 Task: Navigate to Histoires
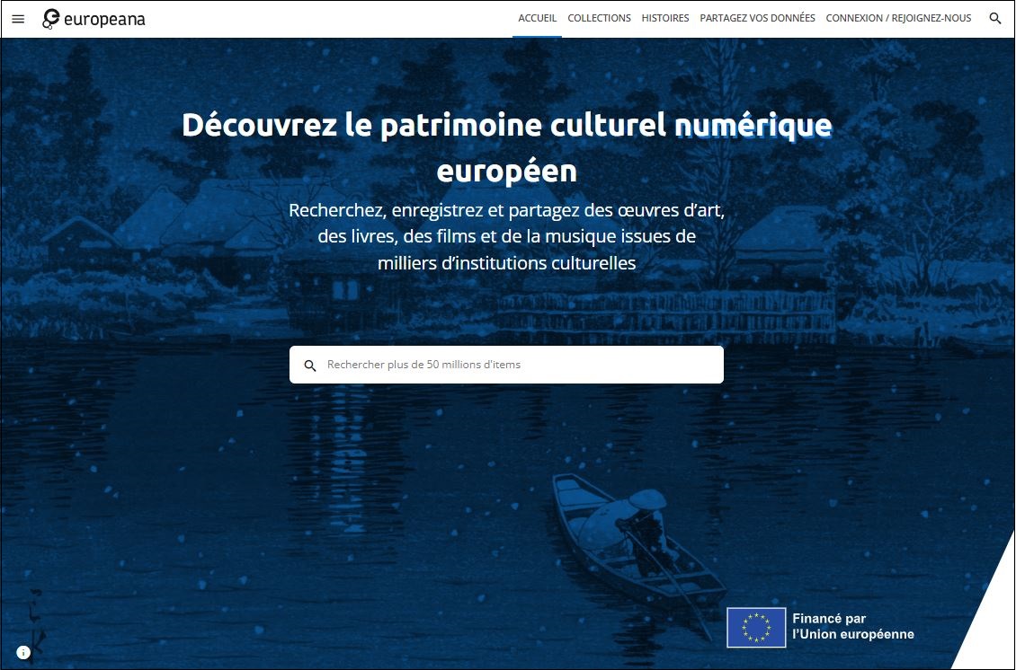tap(664, 18)
